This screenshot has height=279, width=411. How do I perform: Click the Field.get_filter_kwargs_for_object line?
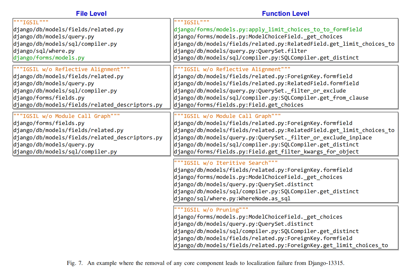pos(266,152)
